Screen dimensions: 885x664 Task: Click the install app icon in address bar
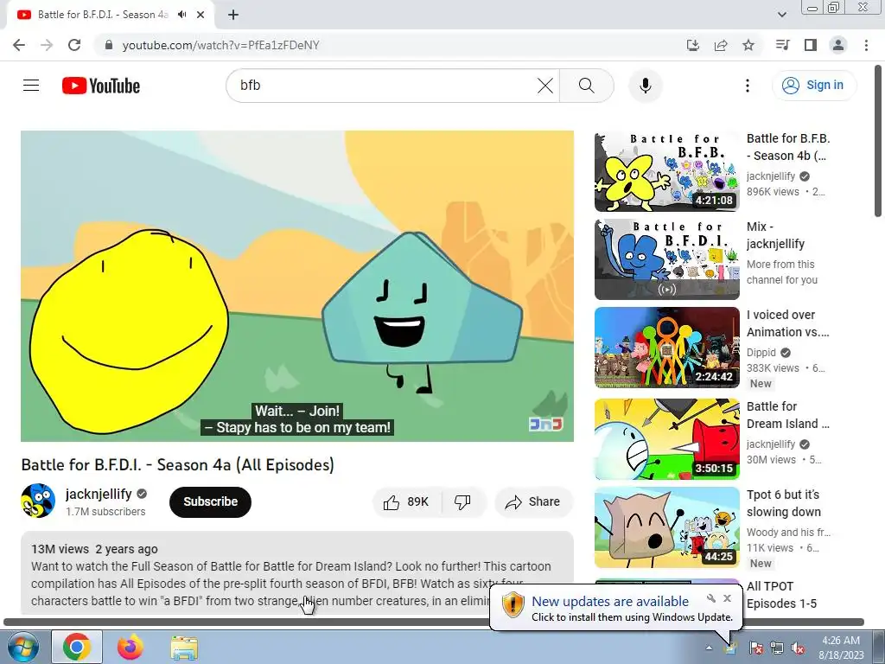[x=693, y=45]
